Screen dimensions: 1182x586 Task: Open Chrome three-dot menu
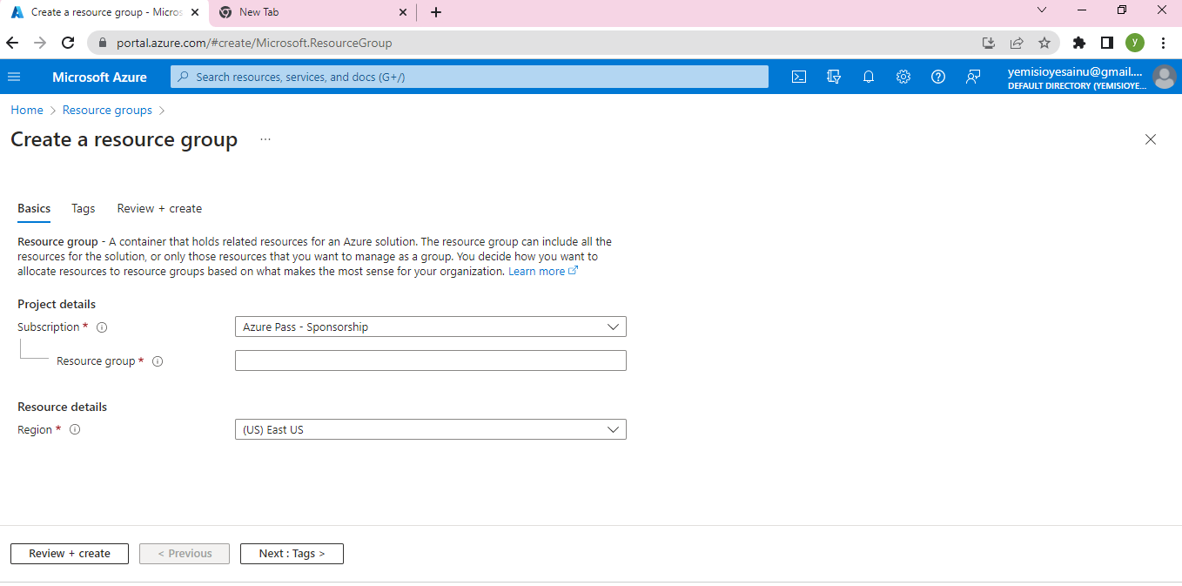(x=1164, y=43)
